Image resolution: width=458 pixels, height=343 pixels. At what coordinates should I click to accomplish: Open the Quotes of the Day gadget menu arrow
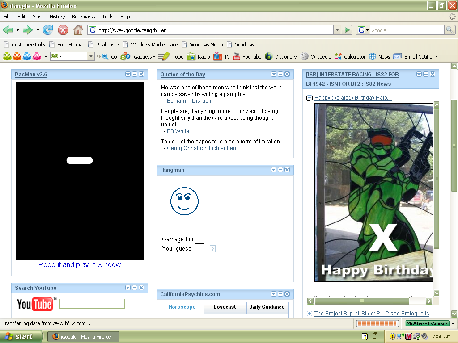click(x=273, y=75)
